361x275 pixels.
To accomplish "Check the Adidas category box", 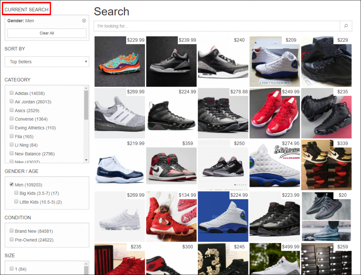I will tap(11, 93).
